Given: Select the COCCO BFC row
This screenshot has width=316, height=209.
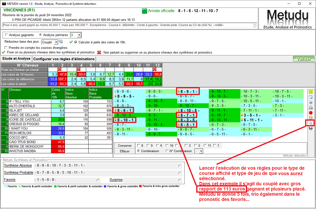Looking at the screenshot, I should pyautogui.click(x=56, y=138).
